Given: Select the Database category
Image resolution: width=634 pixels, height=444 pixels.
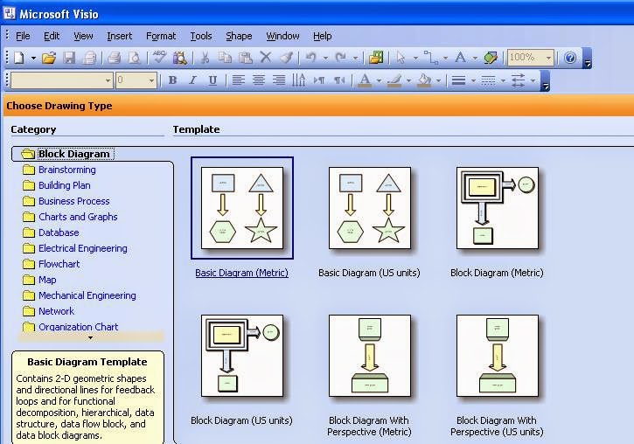Looking at the screenshot, I should [x=59, y=232].
